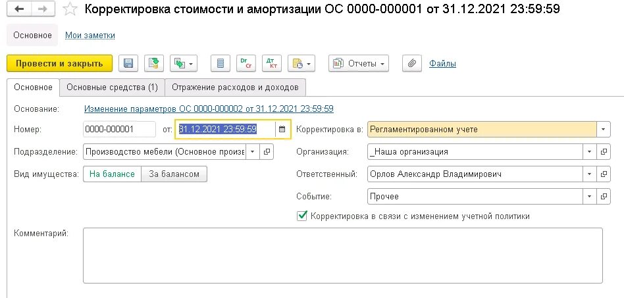The width and height of the screenshot is (624, 298).
Task: Switch to the Основное form tab
Action: pos(33,87)
